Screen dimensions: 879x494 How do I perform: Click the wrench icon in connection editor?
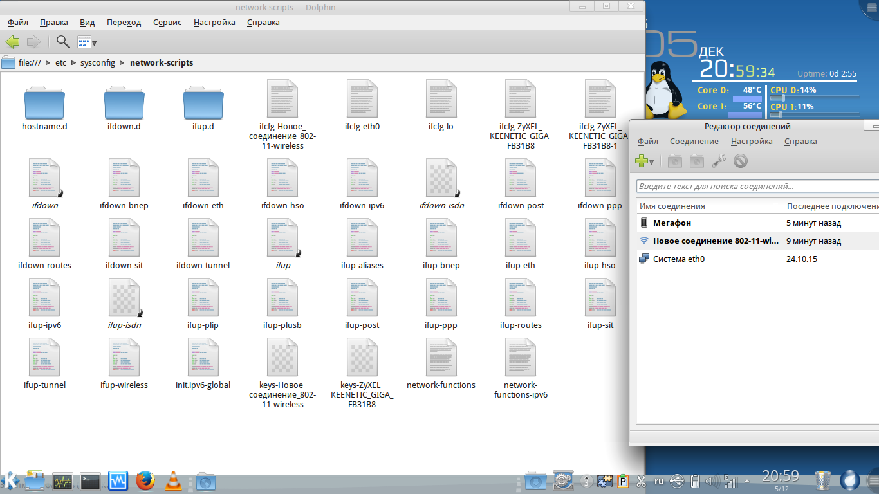[x=718, y=161]
